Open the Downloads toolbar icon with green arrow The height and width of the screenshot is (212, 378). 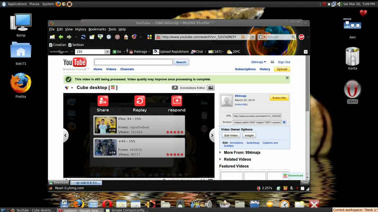(x=100, y=37)
